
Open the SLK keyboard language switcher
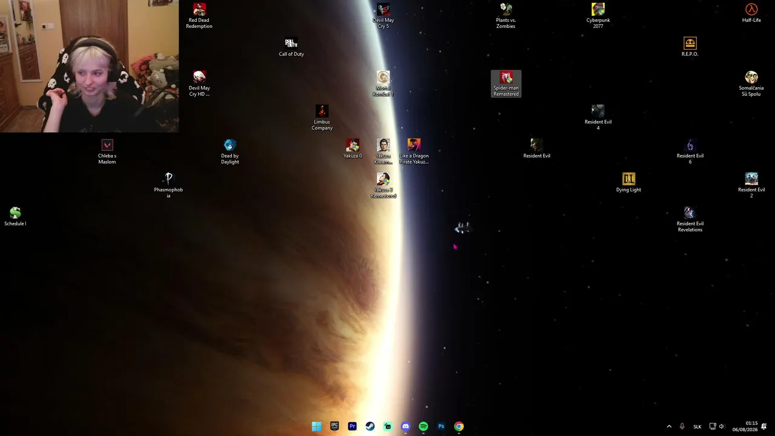pyautogui.click(x=697, y=426)
